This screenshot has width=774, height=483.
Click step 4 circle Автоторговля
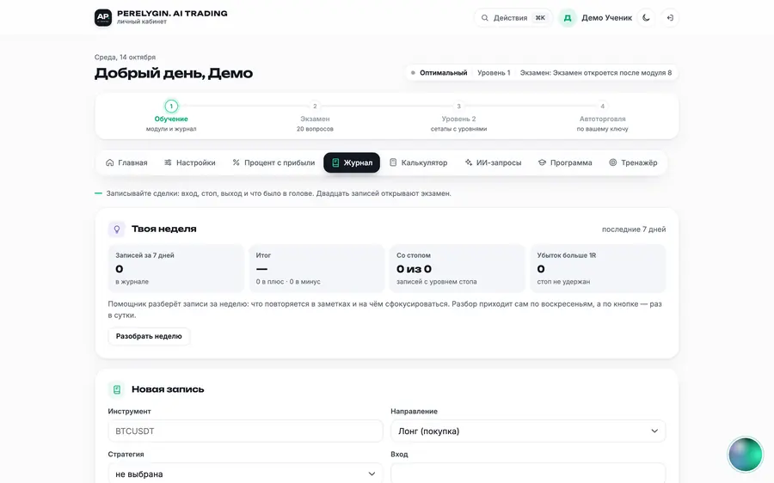coord(602,106)
